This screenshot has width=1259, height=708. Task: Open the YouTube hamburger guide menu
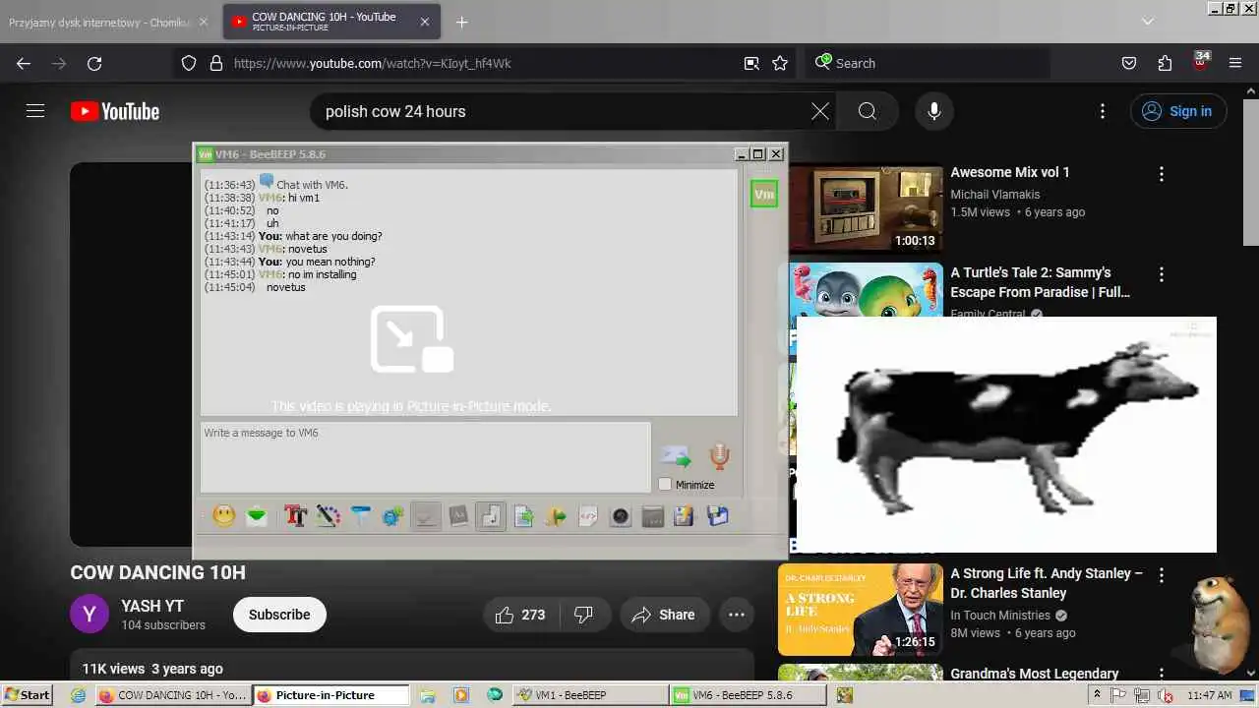[35, 111]
